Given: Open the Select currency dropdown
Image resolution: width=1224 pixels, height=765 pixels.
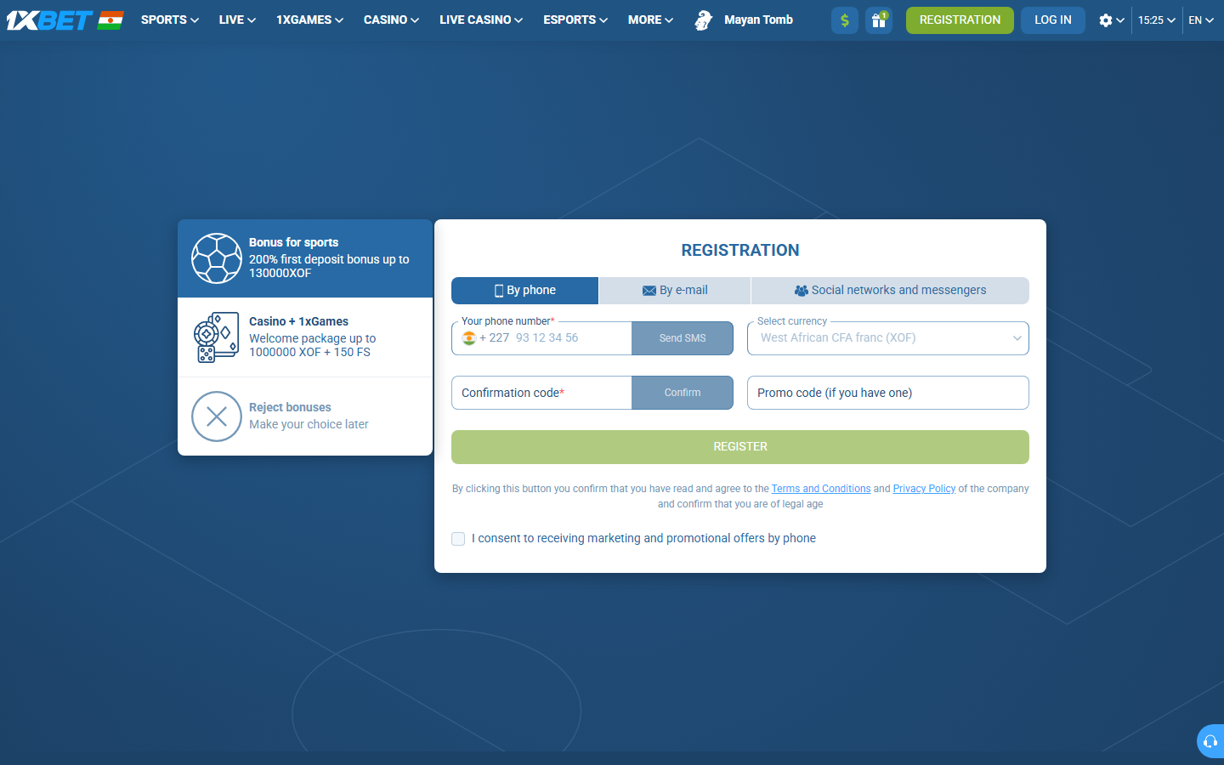Looking at the screenshot, I should 888,338.
